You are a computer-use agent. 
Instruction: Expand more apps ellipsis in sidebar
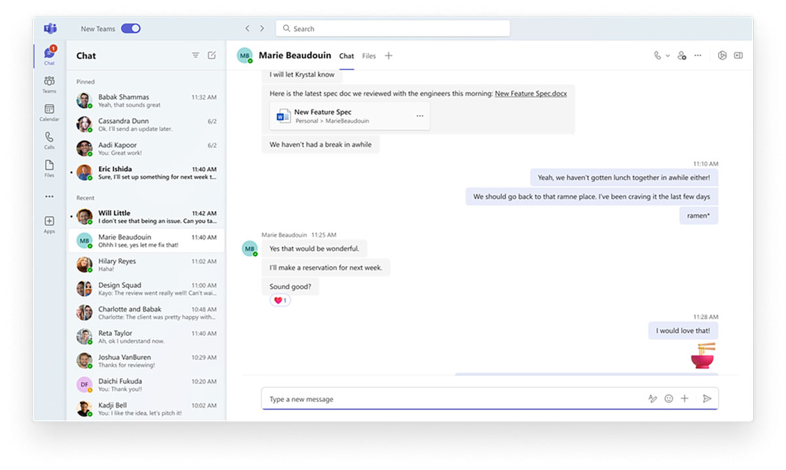point(49,196)
